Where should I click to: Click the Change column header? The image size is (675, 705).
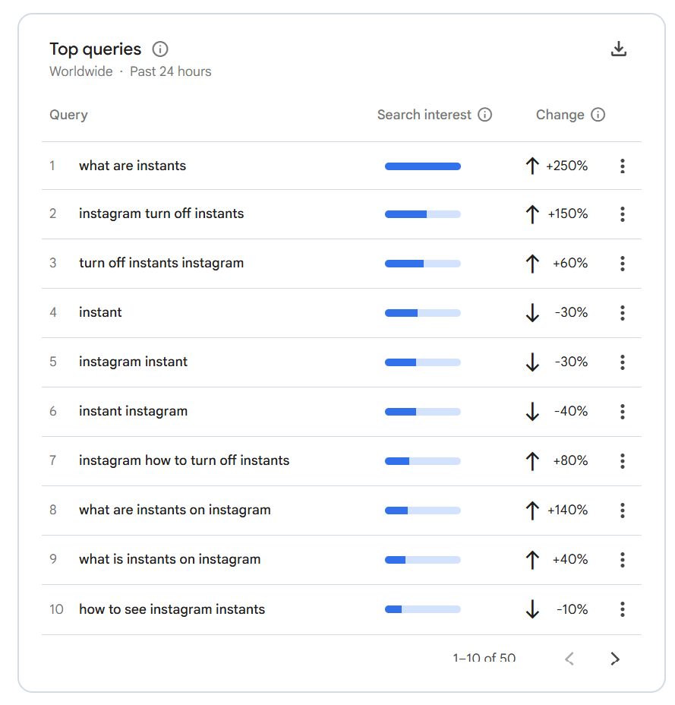[x=560, y=115]
